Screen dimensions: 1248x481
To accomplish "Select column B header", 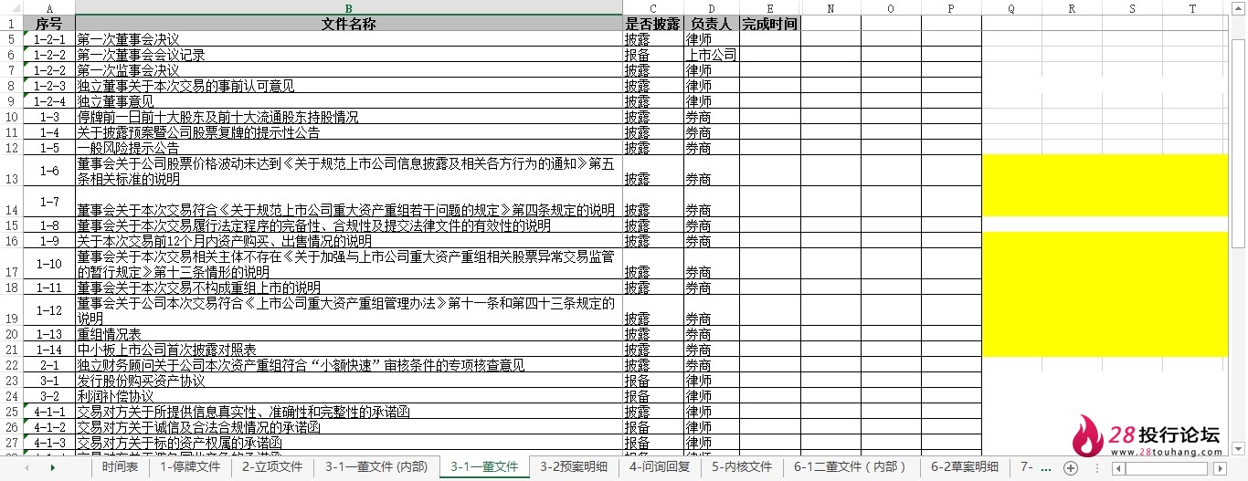I will [x=349, y=8].
